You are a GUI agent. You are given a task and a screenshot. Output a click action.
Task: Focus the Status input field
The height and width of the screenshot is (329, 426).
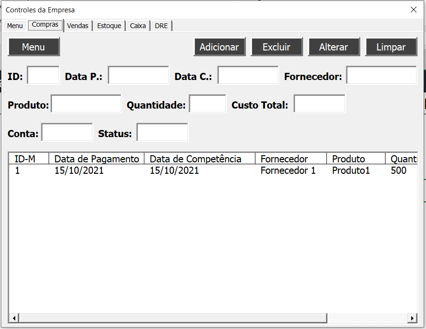click(x=162, y=132)
